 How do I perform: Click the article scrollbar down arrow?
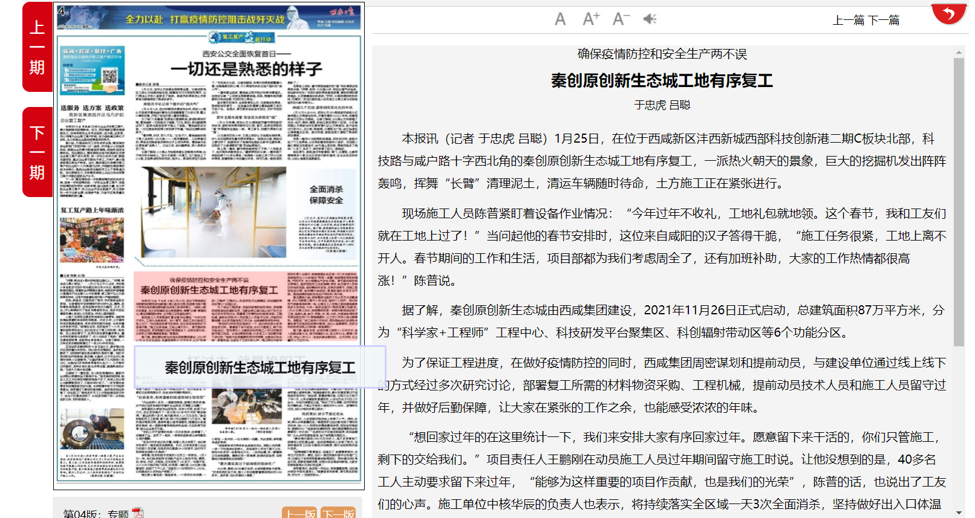[x=959, y=513]
